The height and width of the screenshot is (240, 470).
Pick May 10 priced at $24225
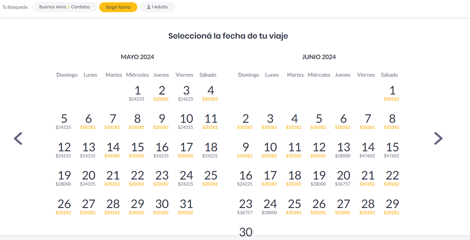click(186, 121)
